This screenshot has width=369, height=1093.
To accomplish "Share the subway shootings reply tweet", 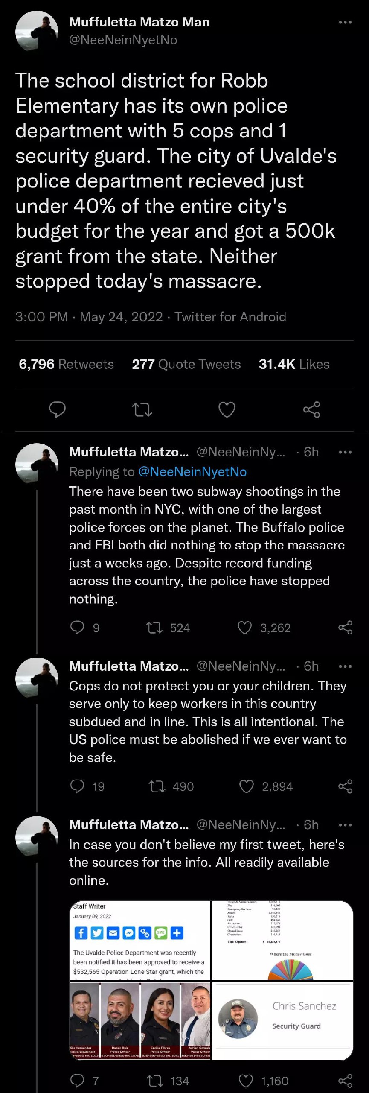I will [x=345, y=628].
